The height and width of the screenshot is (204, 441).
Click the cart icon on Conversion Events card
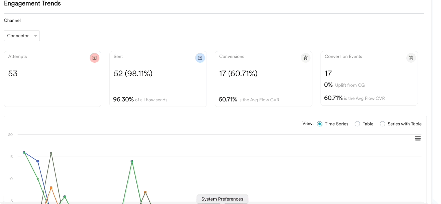click(x=411, y=57)
